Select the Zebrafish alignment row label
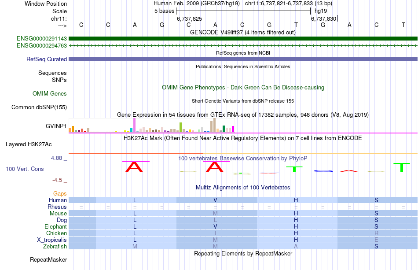 tap(55, 246)
